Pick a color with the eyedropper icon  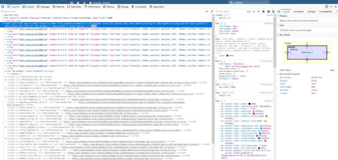pyautogui.click(x=212, y=12)
